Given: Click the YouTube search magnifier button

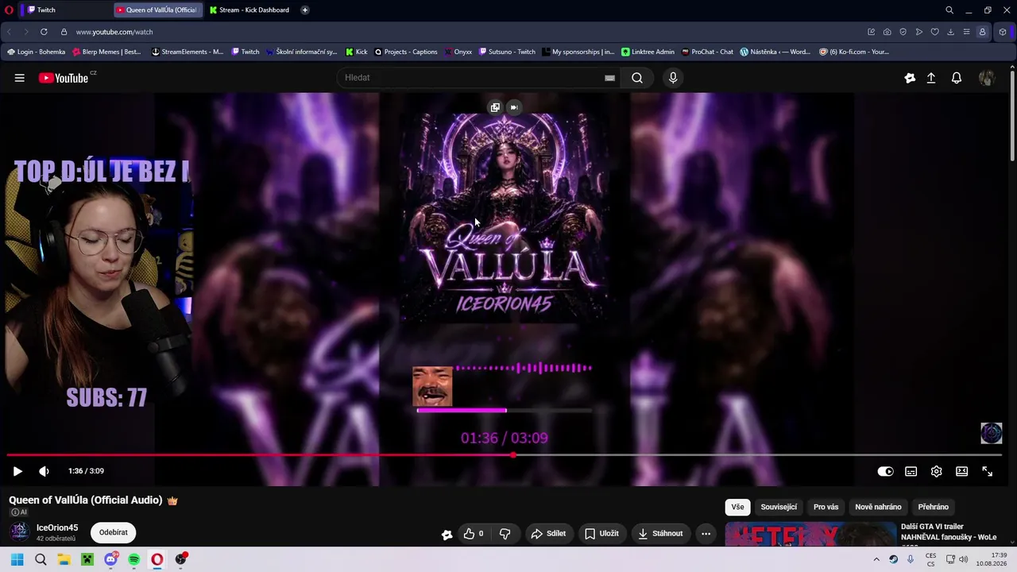Looking at the screenshot, I should 637,78.
